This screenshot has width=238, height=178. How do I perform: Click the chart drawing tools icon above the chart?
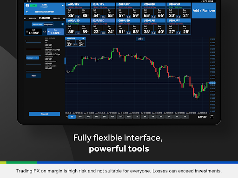coord(140,39)
